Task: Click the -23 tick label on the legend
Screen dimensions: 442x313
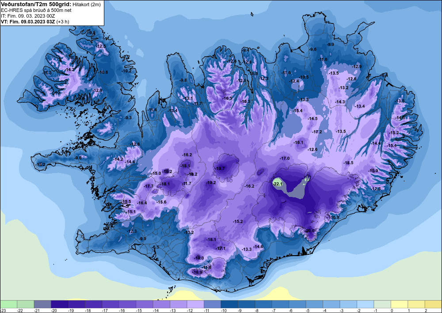Action: pos(3,310)
